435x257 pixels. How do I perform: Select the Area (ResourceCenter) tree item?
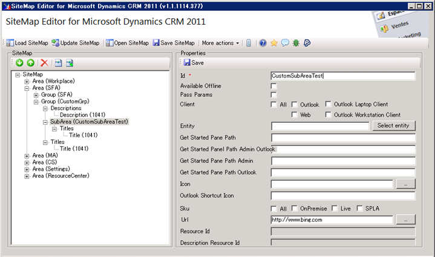click(61, 175)
